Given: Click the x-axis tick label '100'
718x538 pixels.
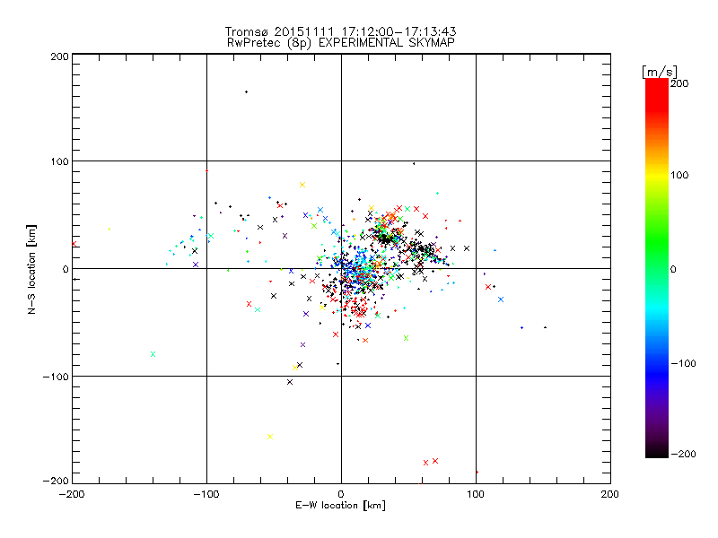Looking at the screenshot, I should 476,494.
